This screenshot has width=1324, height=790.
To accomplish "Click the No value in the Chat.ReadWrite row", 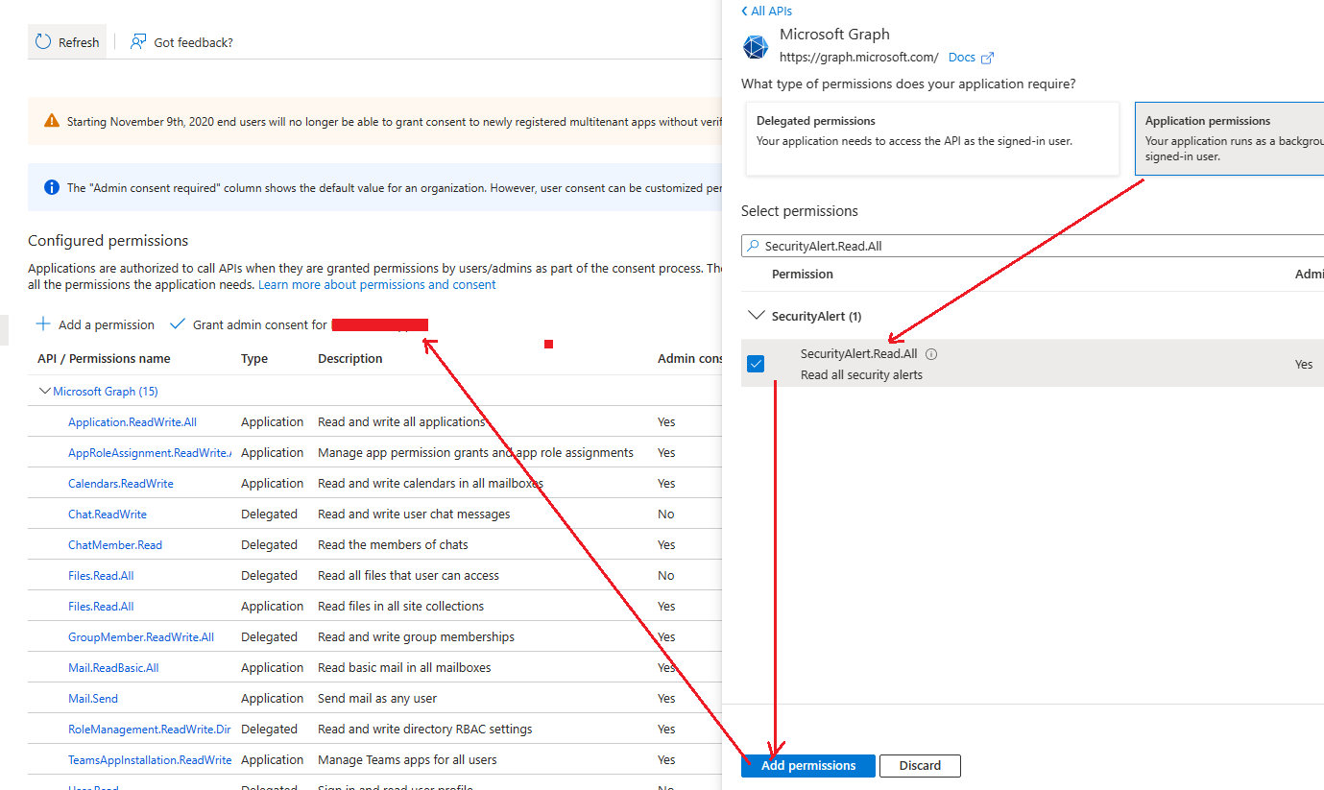I will pos(666,515).
